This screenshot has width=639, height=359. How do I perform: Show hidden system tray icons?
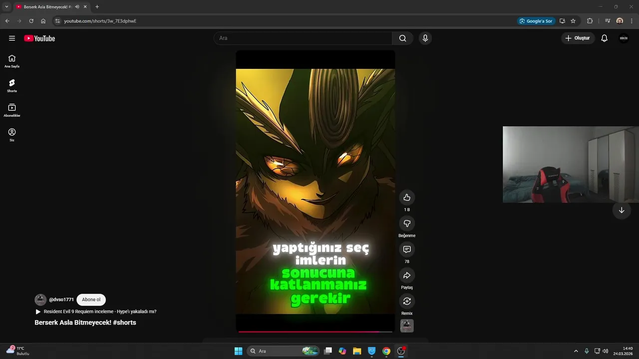576,351
